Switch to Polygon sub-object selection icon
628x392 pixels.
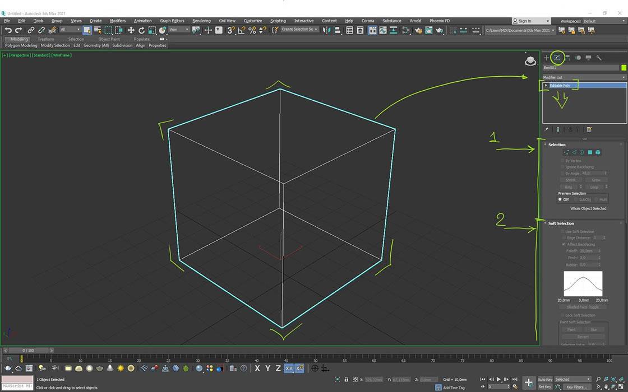(x=590, y=152)
